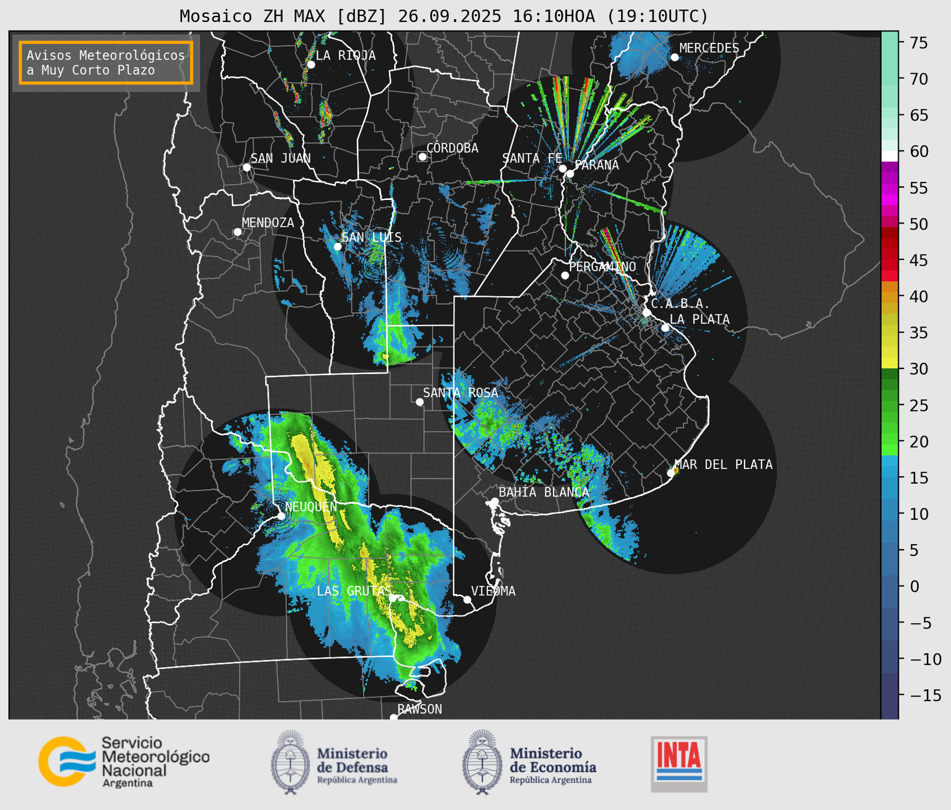Click the yellow 35 dBZ color band
The height and width of the screenshot is (810, 951).
point(890,333)
